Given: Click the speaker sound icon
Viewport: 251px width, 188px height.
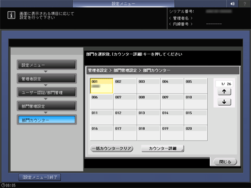Looking at the screenshot, I should pyautogui.click(x=232, y=3).
